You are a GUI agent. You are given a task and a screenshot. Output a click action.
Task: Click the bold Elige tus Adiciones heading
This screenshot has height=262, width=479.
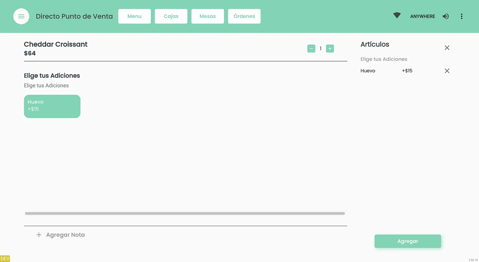click(52, 75)
